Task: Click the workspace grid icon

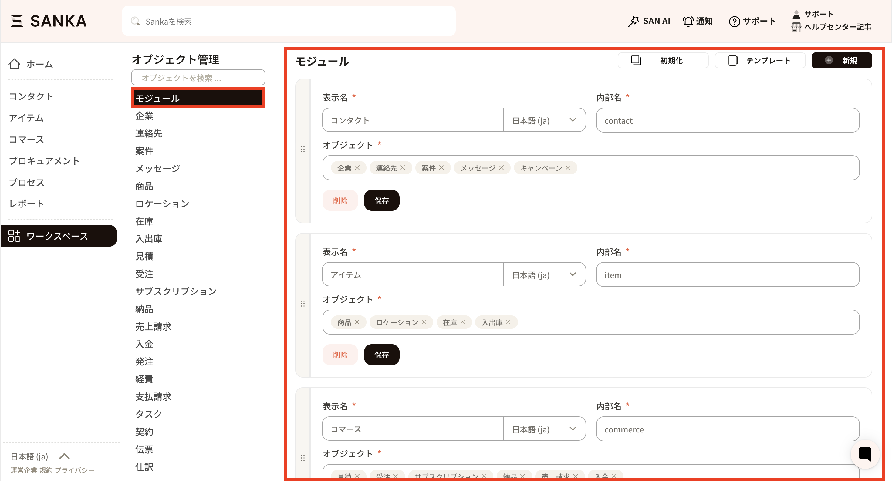Action: 14,236
